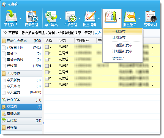This screenshot has height=138, width=164.
Task: Click page icon beside 已过期
Action: point(4,66)
